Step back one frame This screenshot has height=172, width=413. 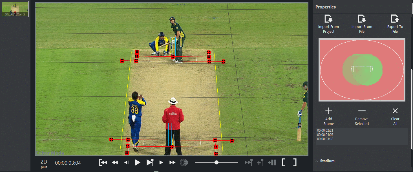click(127, 162)
